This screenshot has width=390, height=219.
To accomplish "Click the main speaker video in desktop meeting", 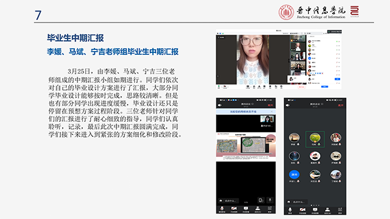I will 253,60.
